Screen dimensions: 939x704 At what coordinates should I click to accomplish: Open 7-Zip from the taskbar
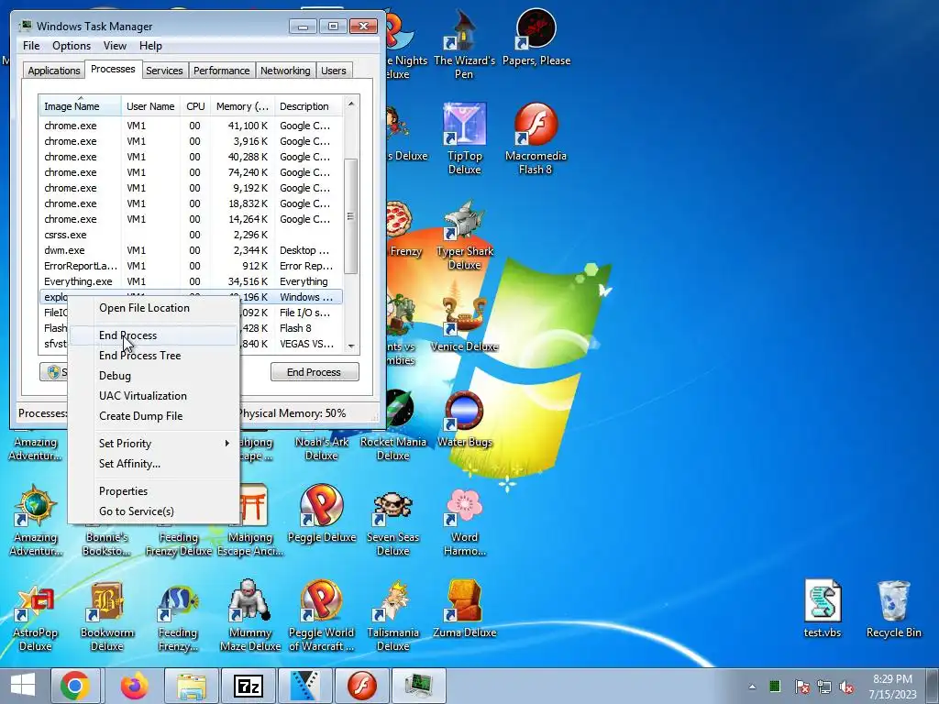pos(249,686)
